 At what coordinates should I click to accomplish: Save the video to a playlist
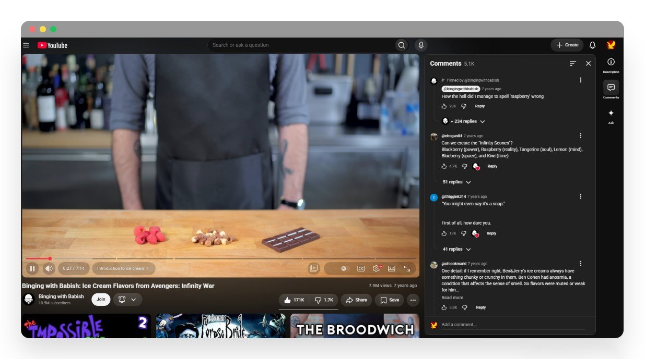390,300
